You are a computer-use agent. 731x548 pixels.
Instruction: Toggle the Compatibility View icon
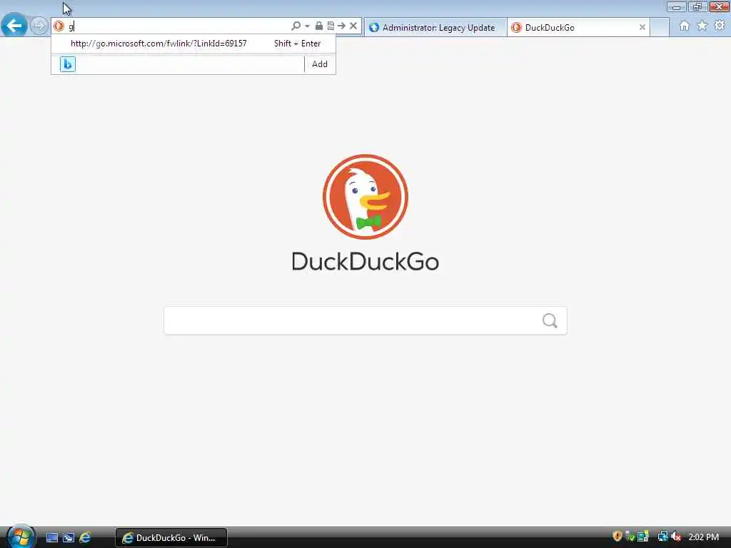point(331,26)
